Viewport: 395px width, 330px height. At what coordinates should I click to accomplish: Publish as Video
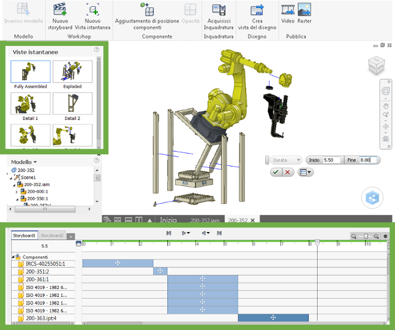coord(288,13)
